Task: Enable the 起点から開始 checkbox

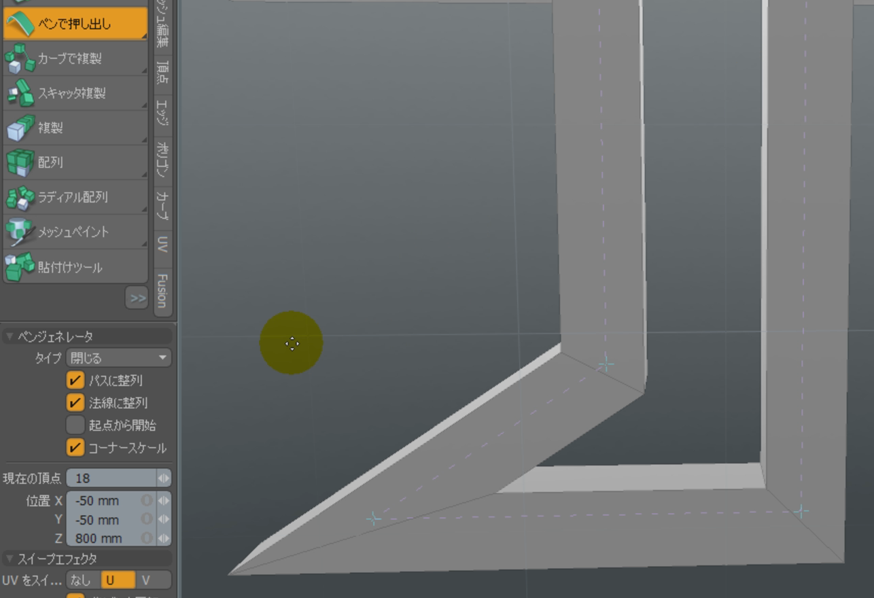Action: 75,425
